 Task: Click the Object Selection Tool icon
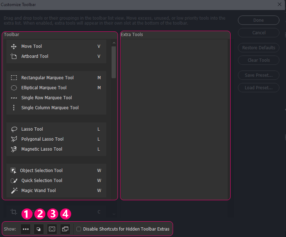point(13,171)
